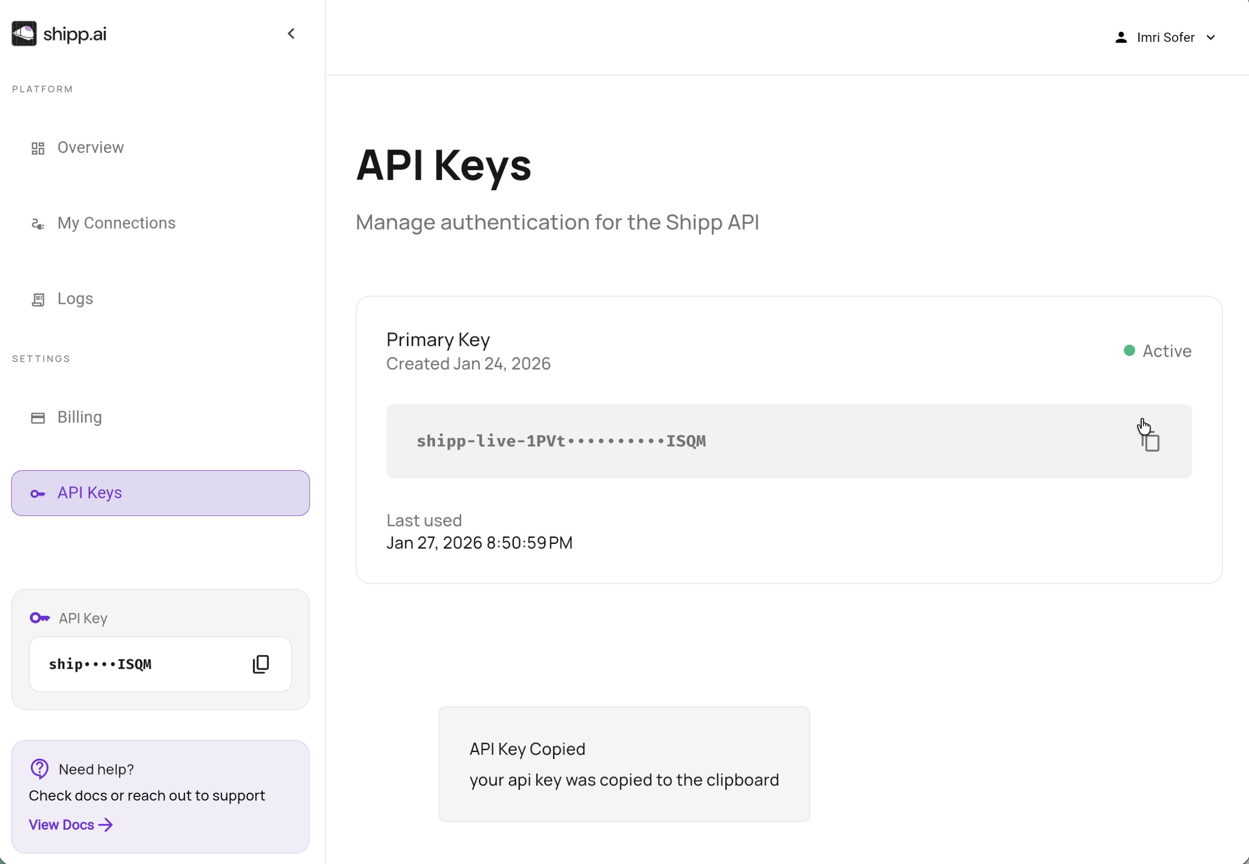This screenshot has height=864, width=1249.
Task: Click the green status dot next to Active
Action: point(1129,351)
